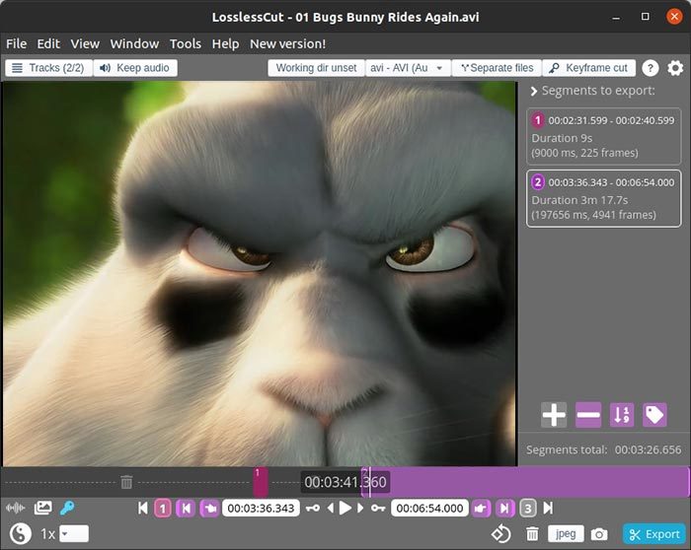Screen dimensions: 691x550
Task: Click the yin-yang invert segments icon
Action: [21, 534]
